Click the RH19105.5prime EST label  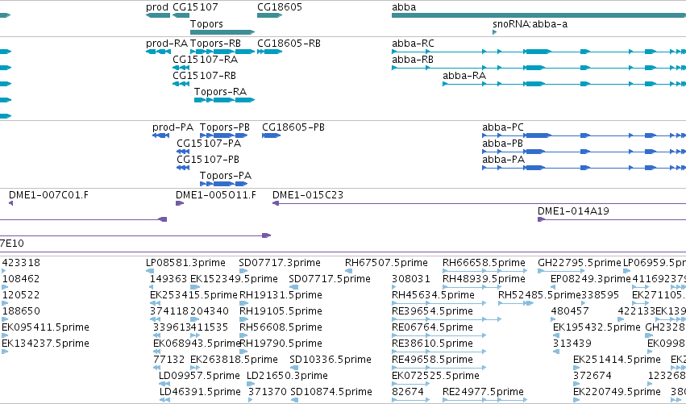click(281, 311)
